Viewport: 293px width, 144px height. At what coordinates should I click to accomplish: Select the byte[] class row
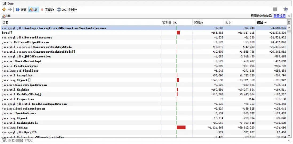(144, 33)
